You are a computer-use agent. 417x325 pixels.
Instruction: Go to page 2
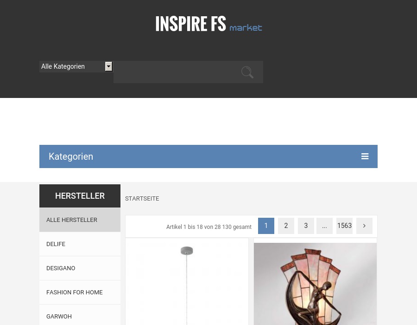[x=286, y=226]
